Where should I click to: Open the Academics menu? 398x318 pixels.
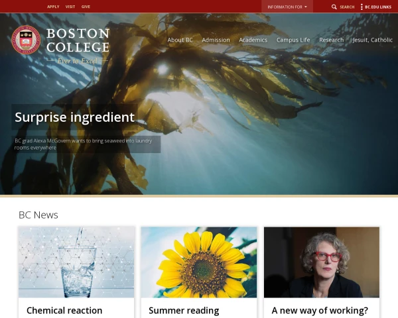coord(253,40)
